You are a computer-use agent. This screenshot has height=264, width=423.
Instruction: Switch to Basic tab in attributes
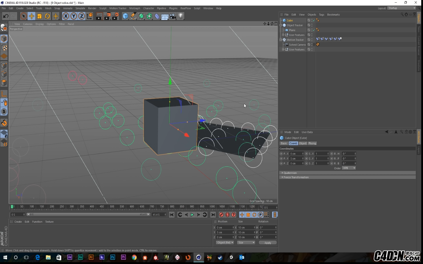point(284,143)
